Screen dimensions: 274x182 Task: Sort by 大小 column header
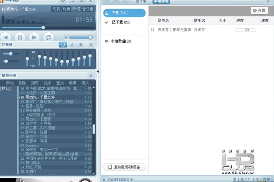226,21
